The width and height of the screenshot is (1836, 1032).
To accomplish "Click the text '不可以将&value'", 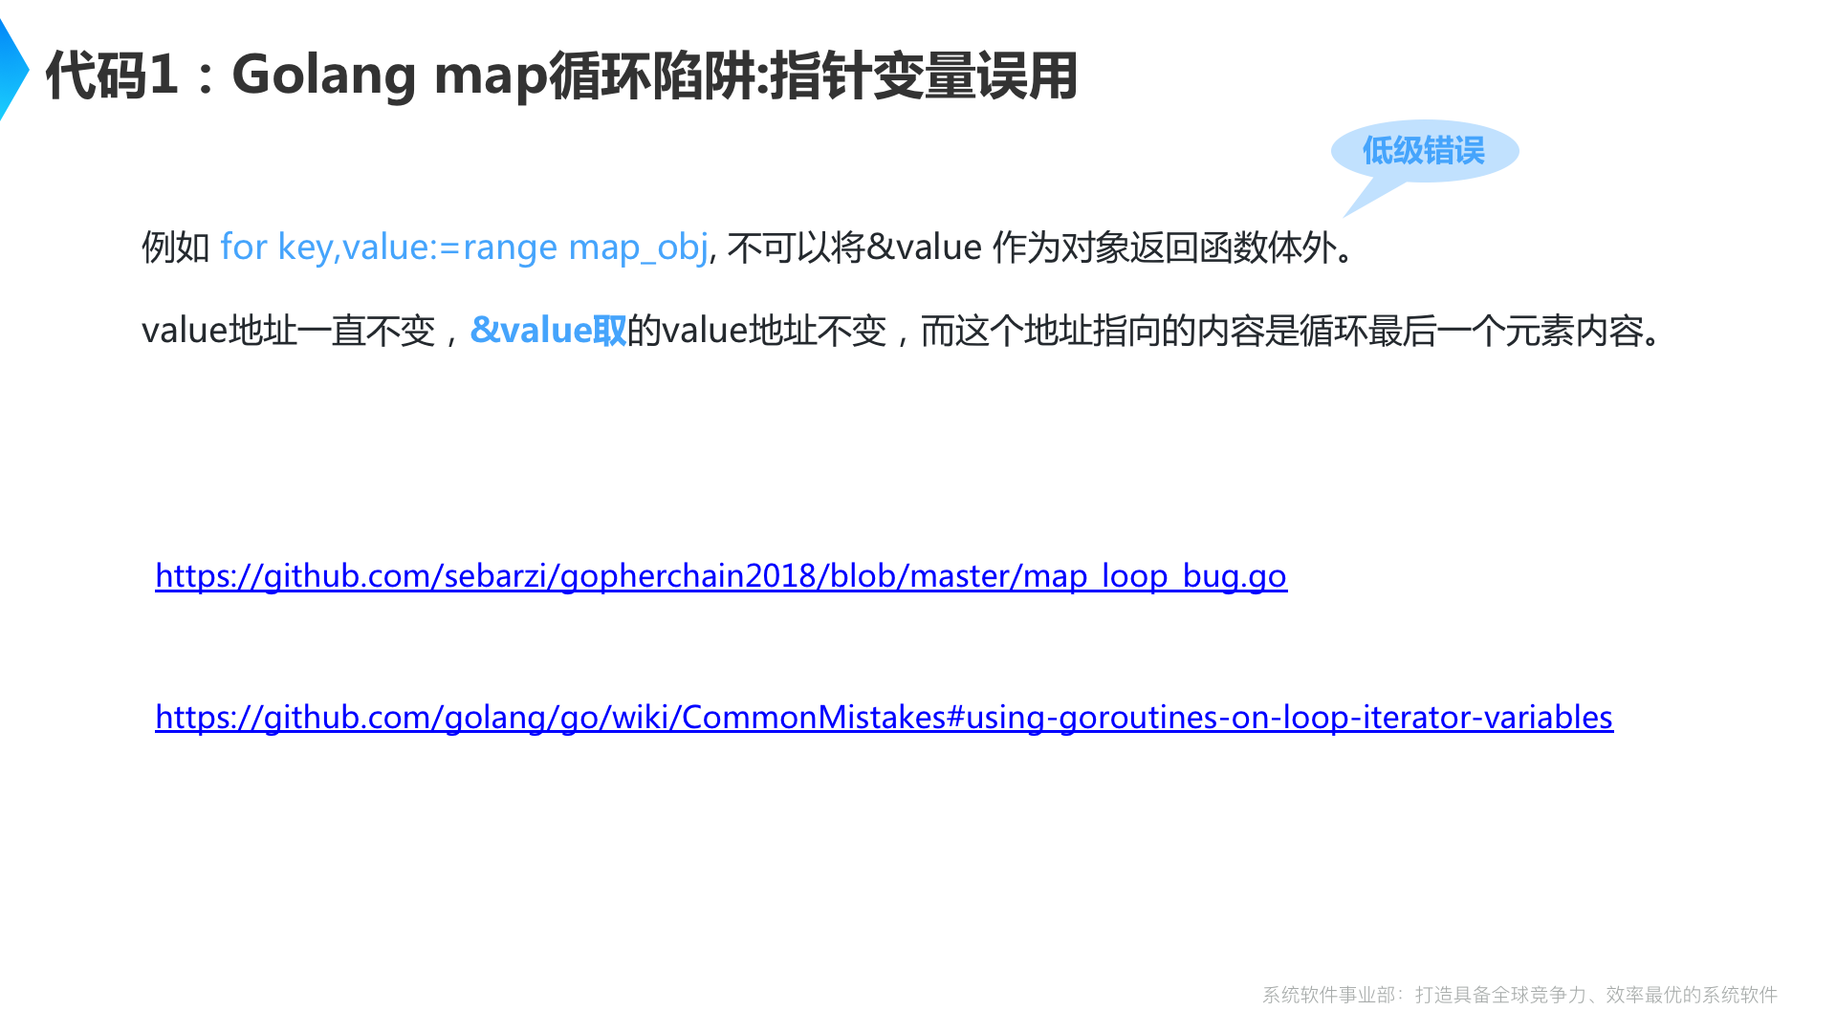I will pyautogui.click(x=854, y=247).
